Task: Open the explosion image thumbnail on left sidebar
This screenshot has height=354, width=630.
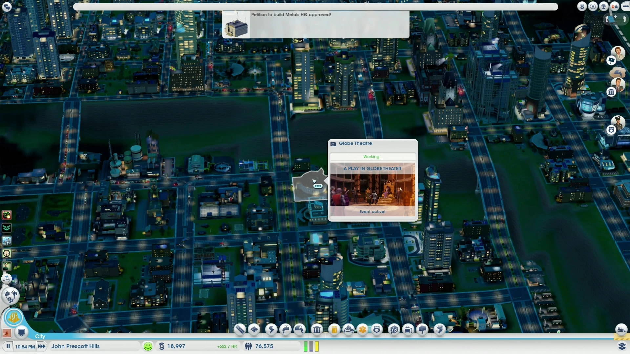Action: click(7, 215)
